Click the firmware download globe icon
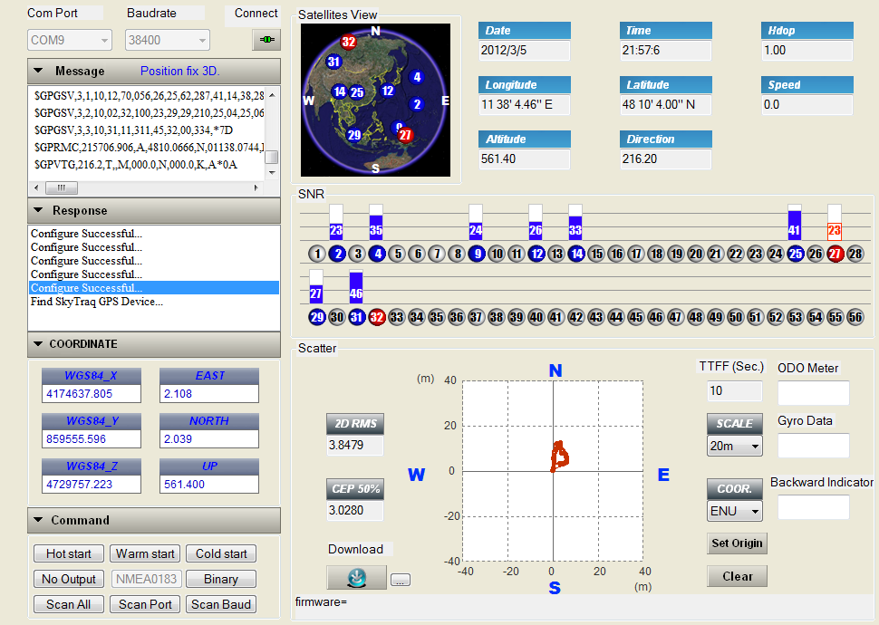Viewport: 879px width, 625px height. [x=356, y=577]
